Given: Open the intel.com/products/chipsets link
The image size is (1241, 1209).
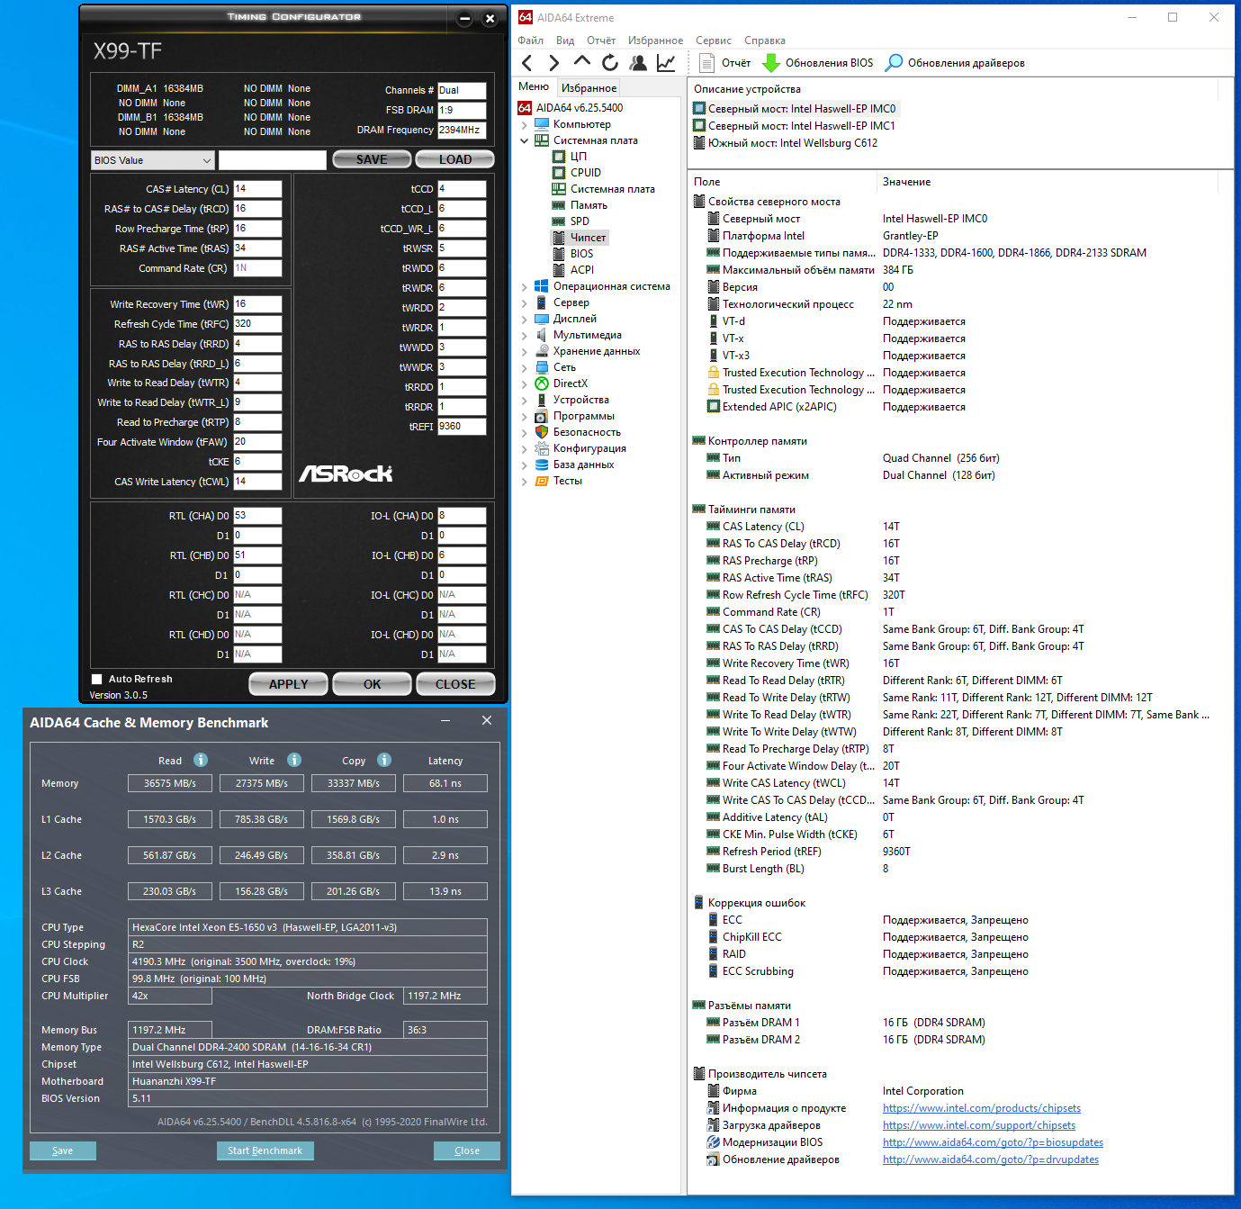Looking at the screenshot, I should tap(982, 1108).
